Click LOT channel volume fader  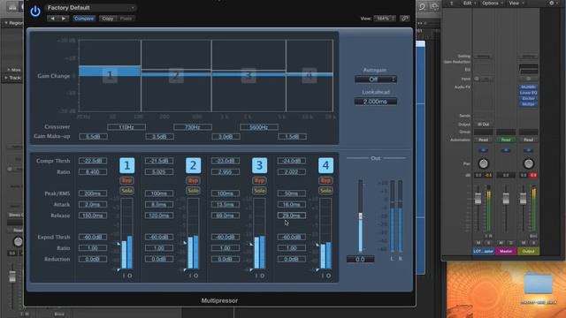click(x=478, y=198)
